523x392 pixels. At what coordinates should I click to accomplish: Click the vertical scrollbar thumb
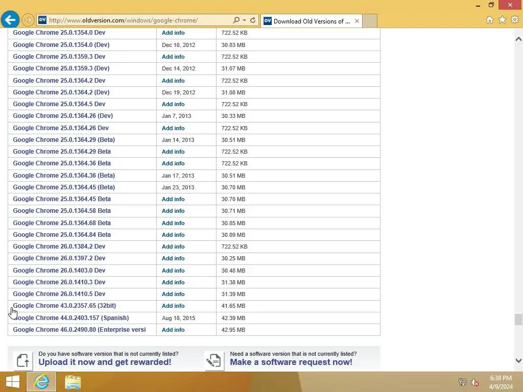pos(518,320)
